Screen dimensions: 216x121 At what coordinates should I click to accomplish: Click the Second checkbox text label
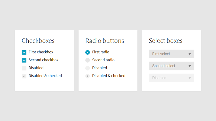pyautogui.click(x=43, y=60)
